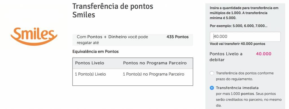Click the 'Equivalência em Pontos' heading
Viewport: 289px width, 109px height.
point(95,52)
